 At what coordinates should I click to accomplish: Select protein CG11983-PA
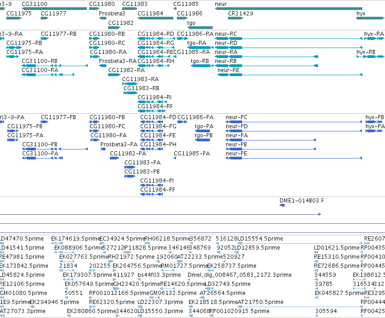(x=143, y=162)
